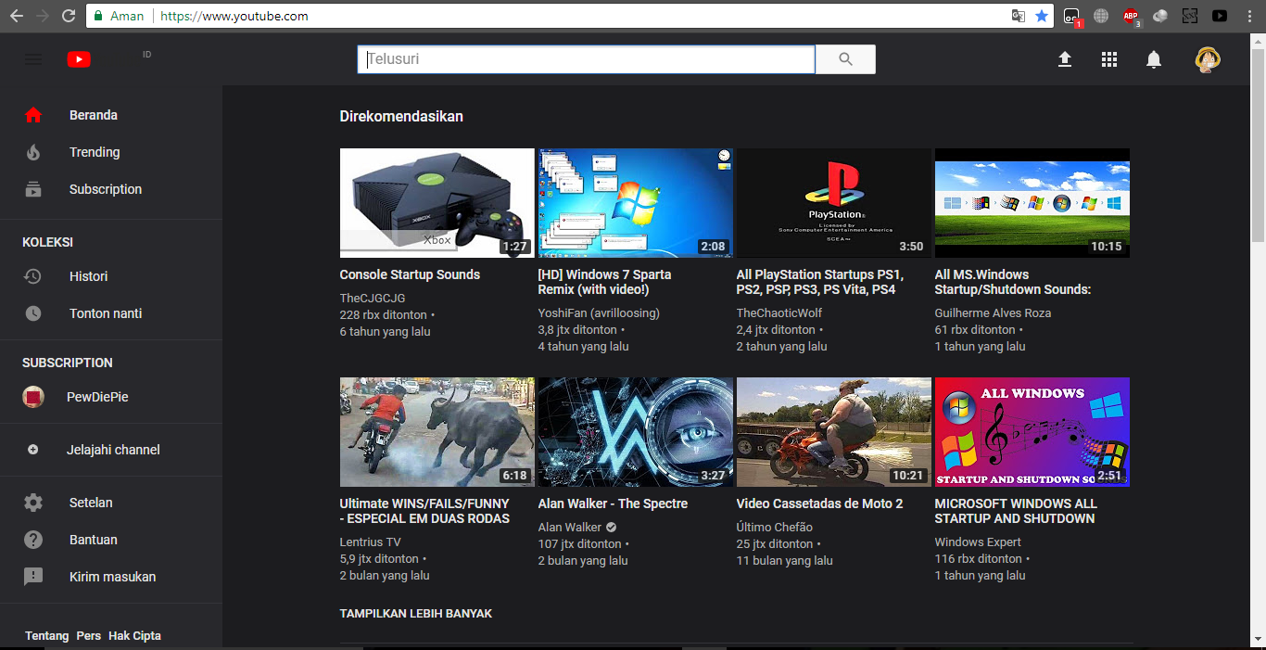Reload the page in the browser
The width and height of the screenshot is (1266, 650).
(x=69, y=16)
